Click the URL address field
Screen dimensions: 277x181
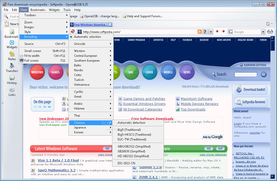(140, 32)
